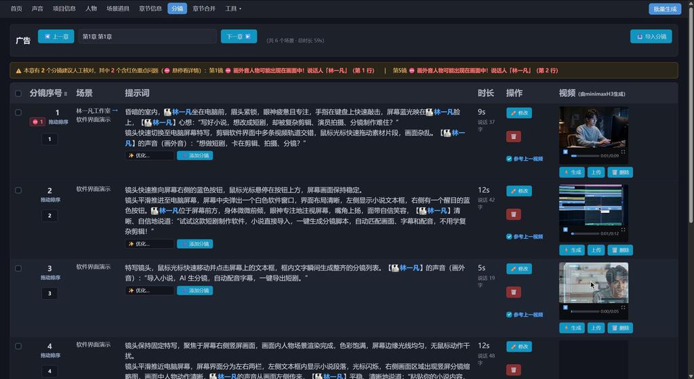Open the 优化 dropdown in row 2
694x379 pixels.
point(150,244)
